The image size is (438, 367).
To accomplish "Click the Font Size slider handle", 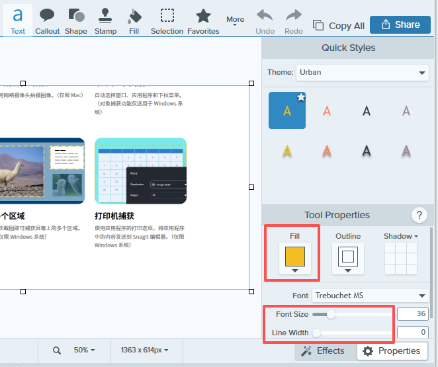I will click(x=331, y=315).
